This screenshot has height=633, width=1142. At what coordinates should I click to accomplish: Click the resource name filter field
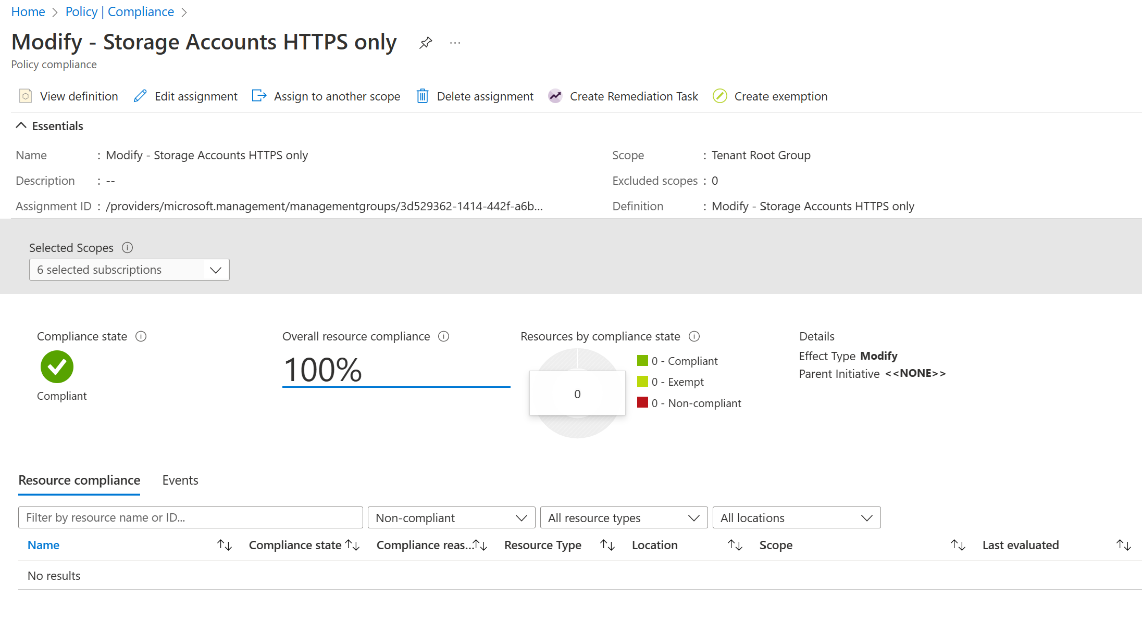point(190,517)
